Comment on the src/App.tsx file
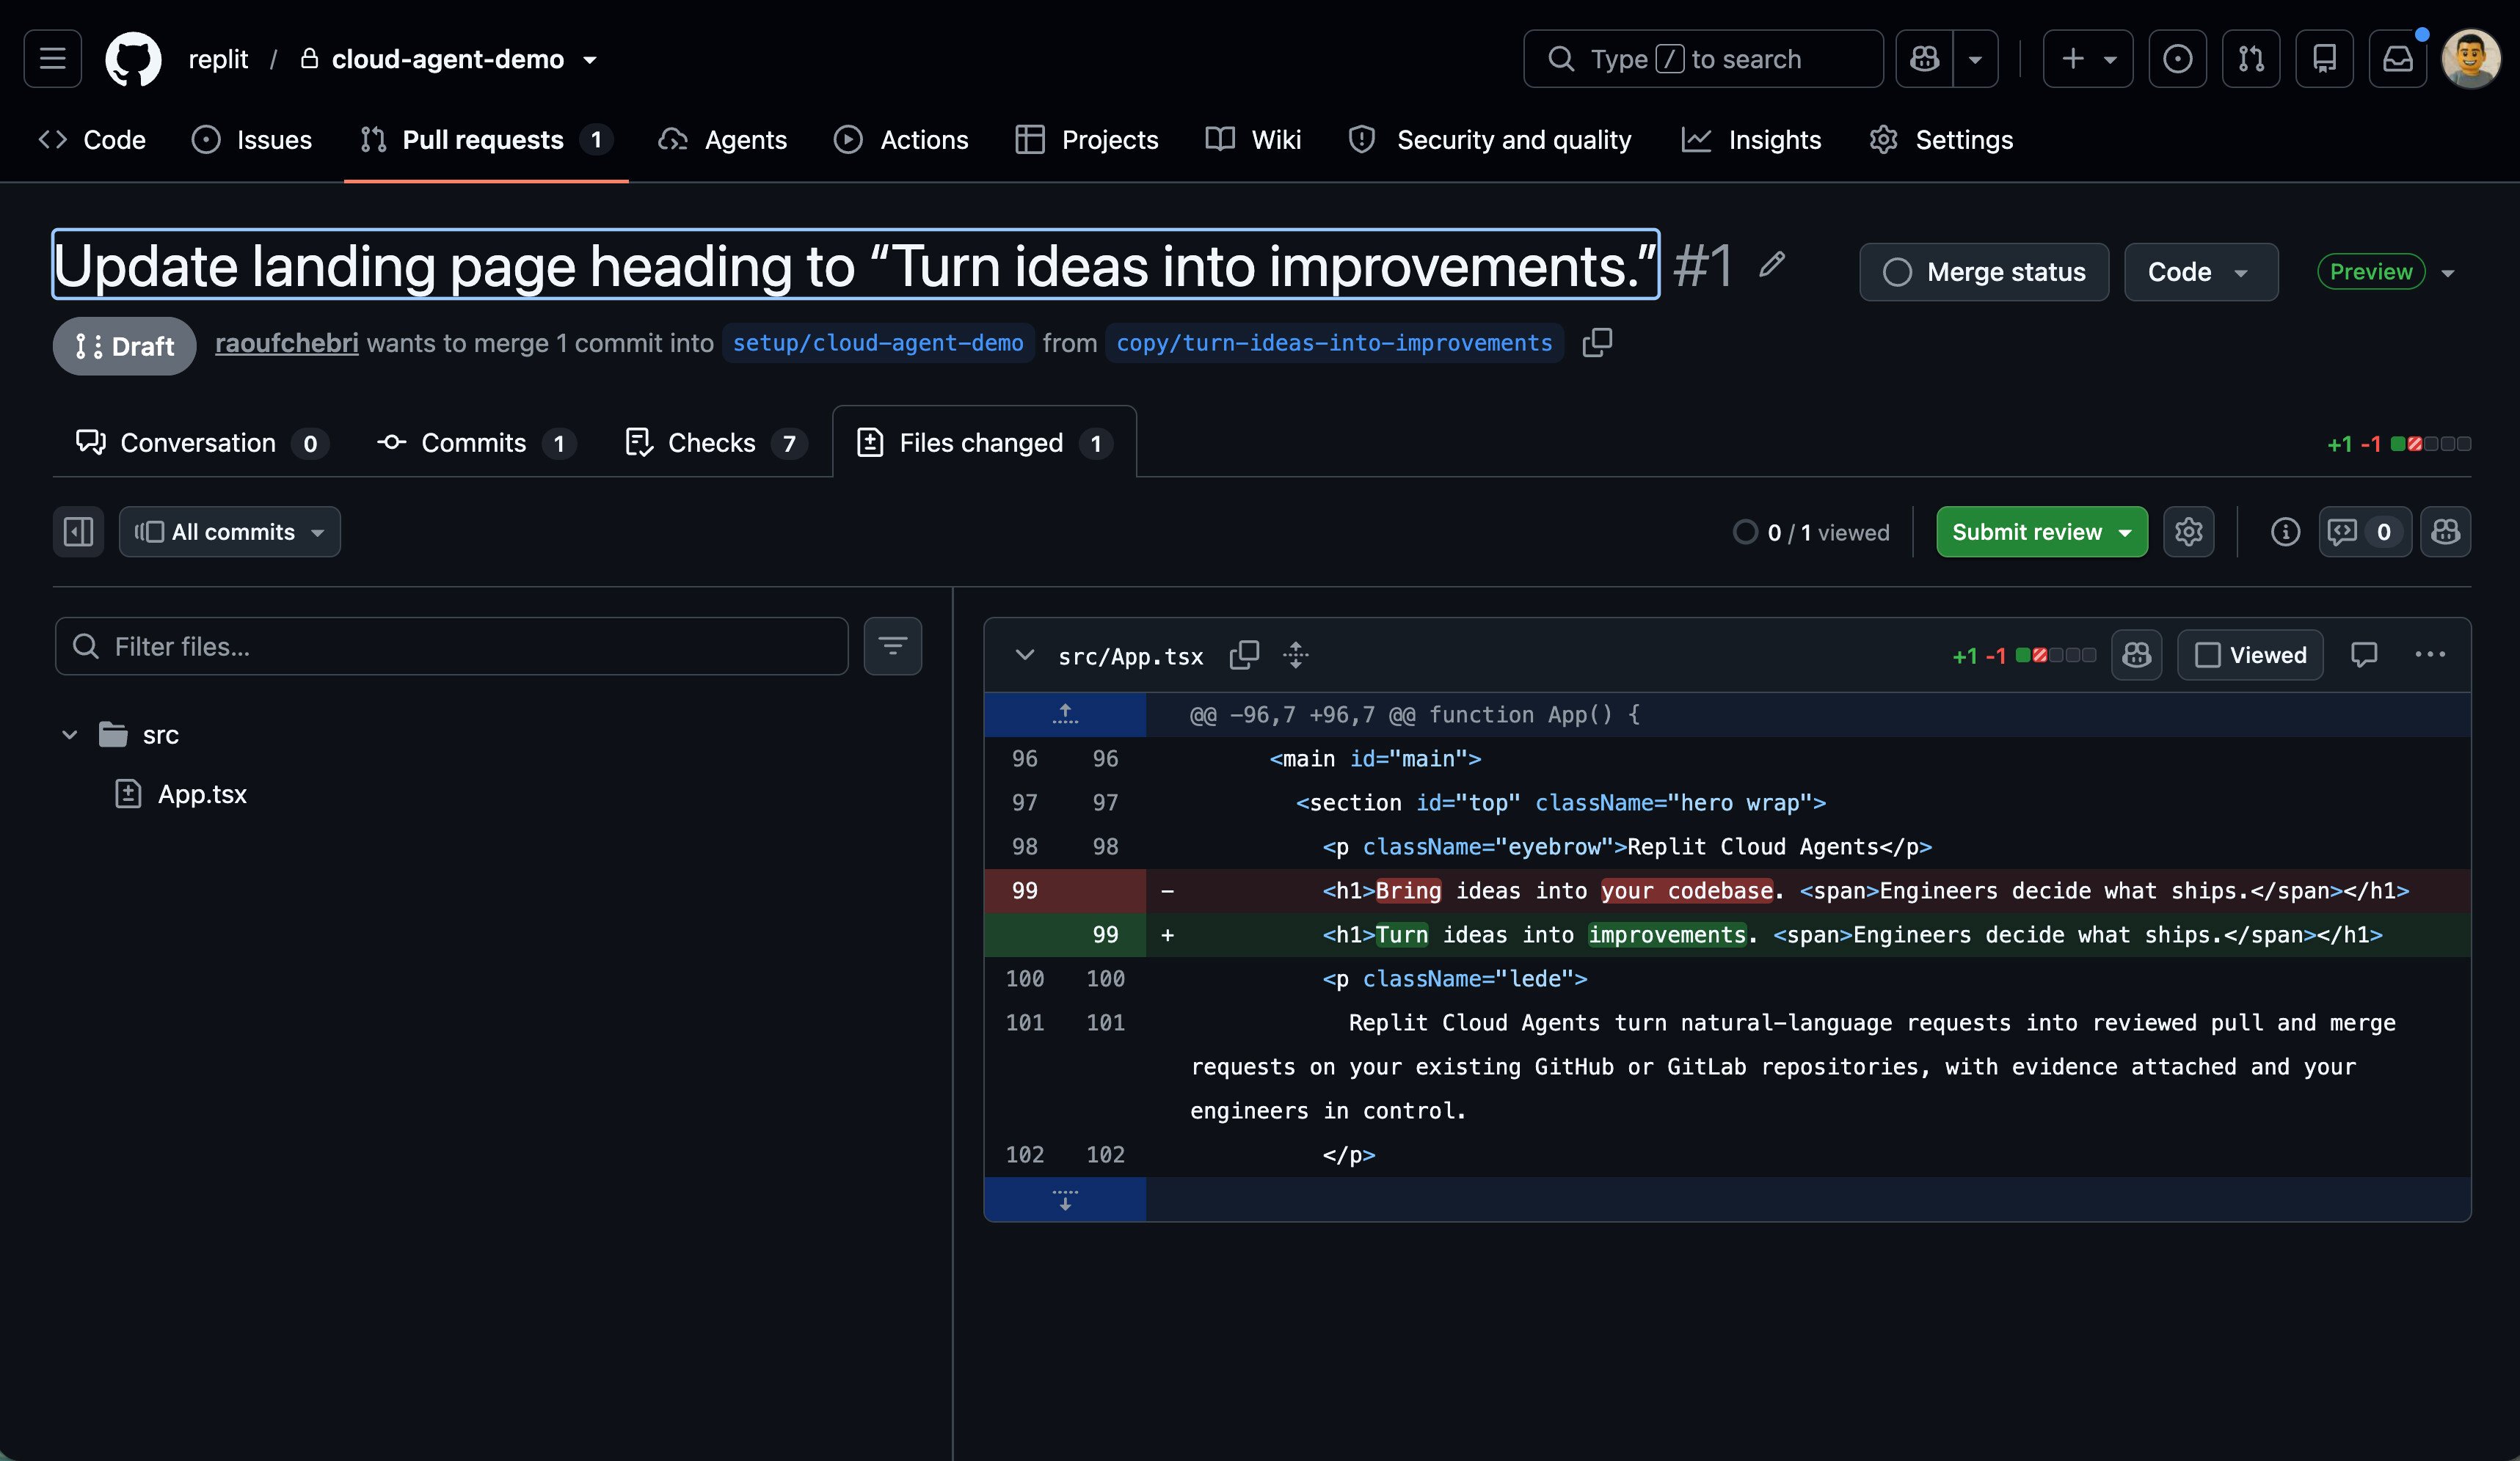Screen dimensions: 2520x1461 click(2364, 656)
